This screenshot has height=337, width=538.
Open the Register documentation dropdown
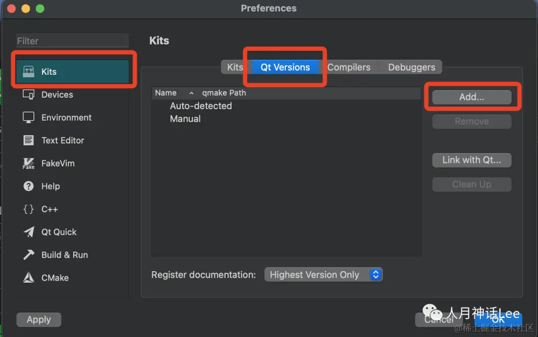pos(323,275)
